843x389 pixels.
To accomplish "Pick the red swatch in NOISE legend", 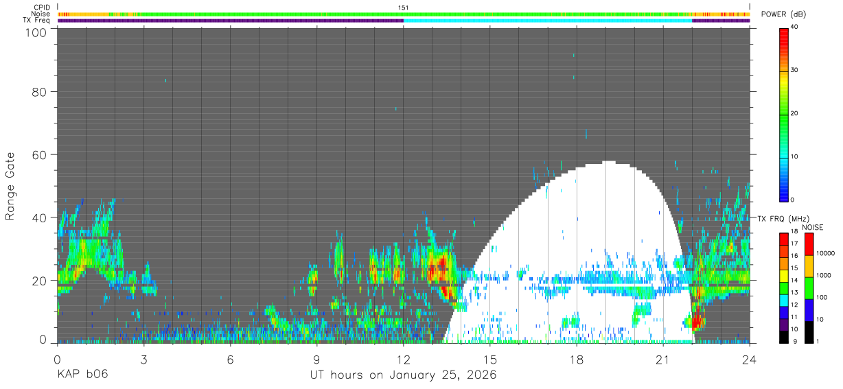I will pos(809,244).
